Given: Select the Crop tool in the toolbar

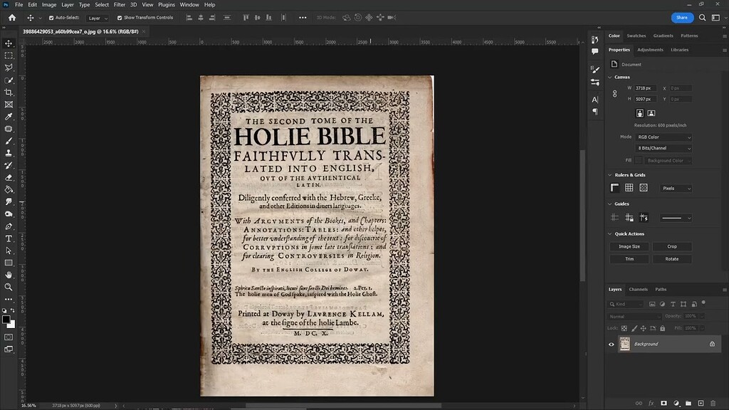Looking at the screenshot, I should [9, 92].
